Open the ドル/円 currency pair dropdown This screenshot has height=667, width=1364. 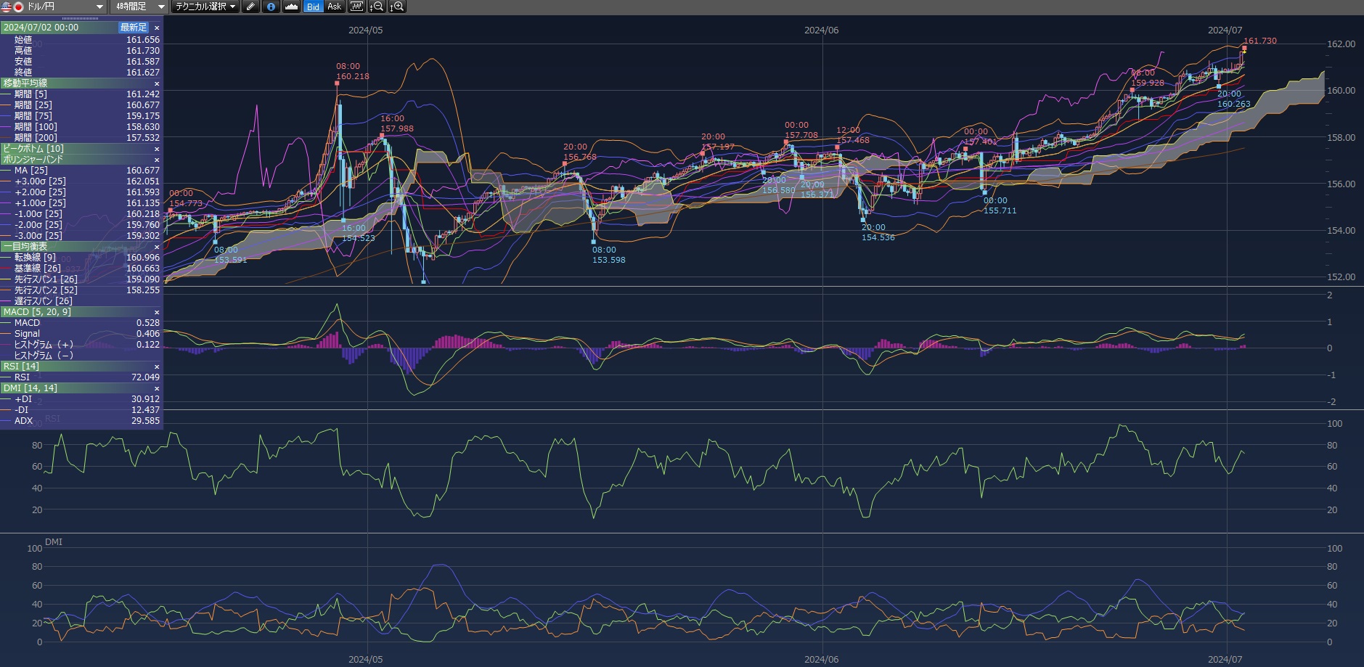(99, 7)
